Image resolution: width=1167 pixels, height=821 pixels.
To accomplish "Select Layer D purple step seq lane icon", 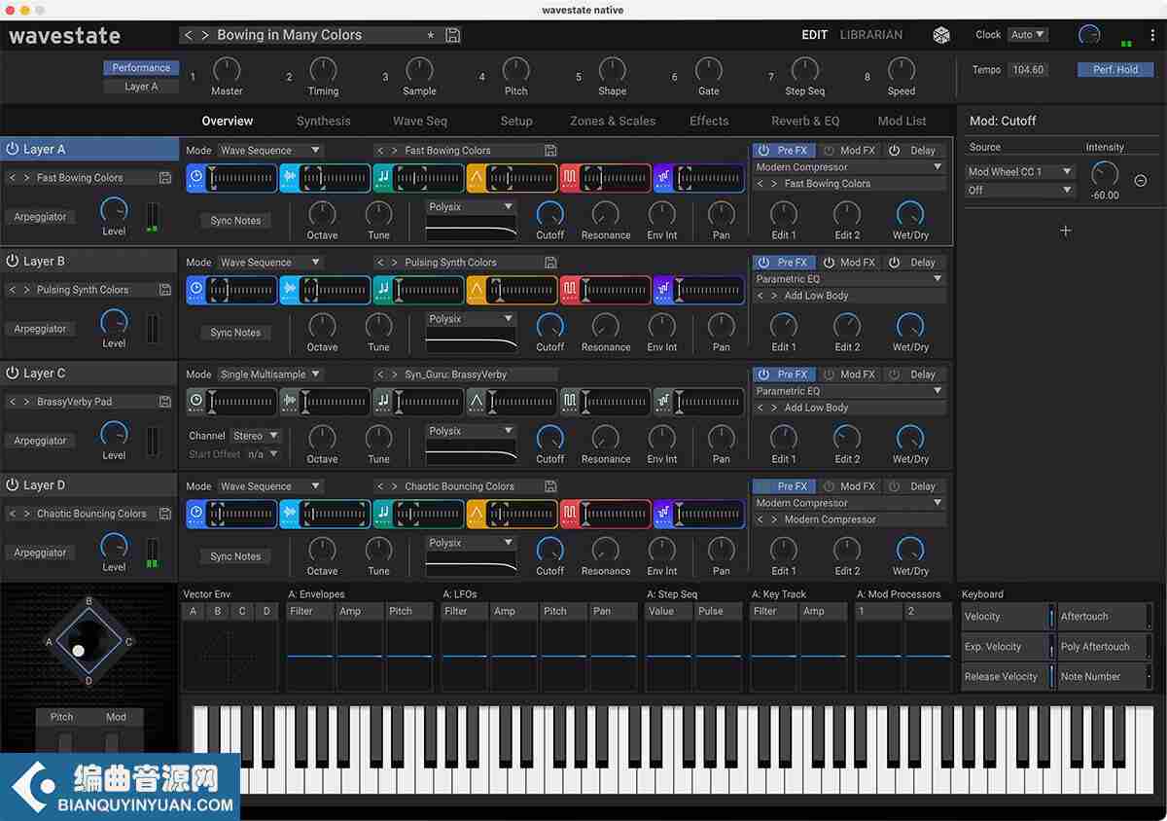I will 663,514.
